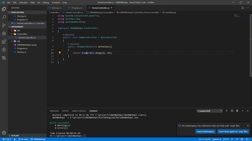Image resolution: width=252 pixels, height=141 pixels.
Task: Click the OWINWebApi.csproj file icon
Action: coord(15,45)
